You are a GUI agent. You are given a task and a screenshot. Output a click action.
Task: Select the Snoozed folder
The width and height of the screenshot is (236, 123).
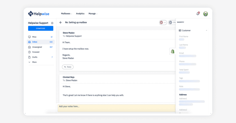coord(41,52)
